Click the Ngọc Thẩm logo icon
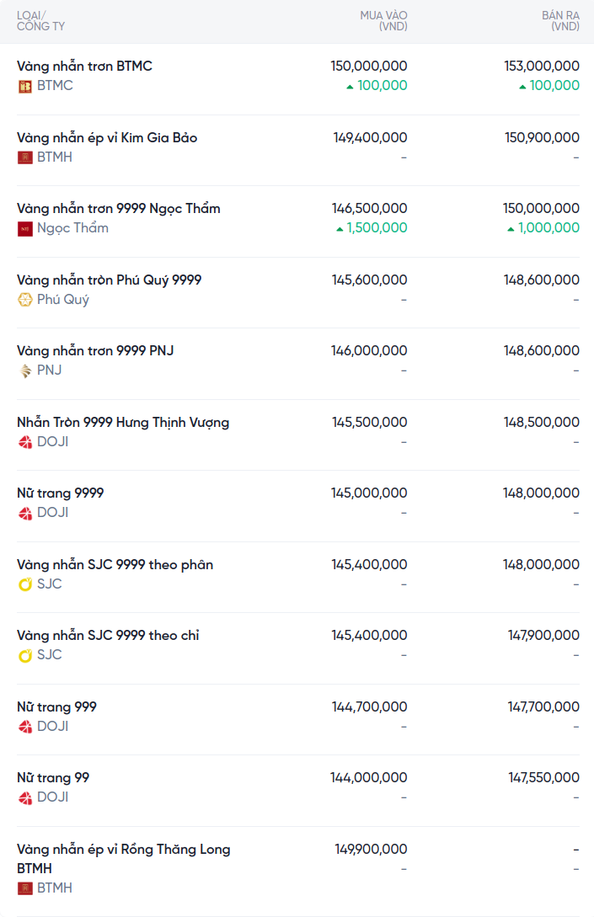The width and height of the screenshot is (594, 917). [25, 228]
